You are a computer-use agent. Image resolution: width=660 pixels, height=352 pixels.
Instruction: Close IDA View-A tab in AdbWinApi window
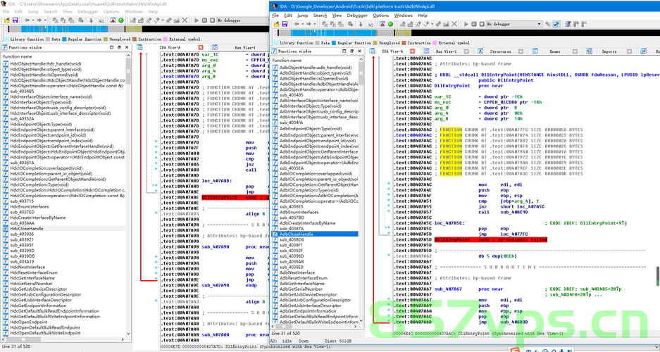click(413, 51)
